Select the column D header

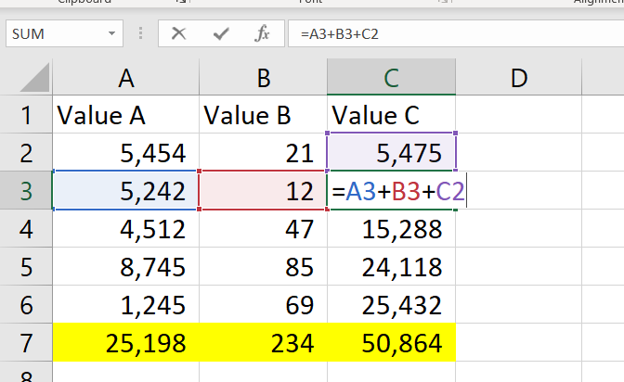pos(518,79)
